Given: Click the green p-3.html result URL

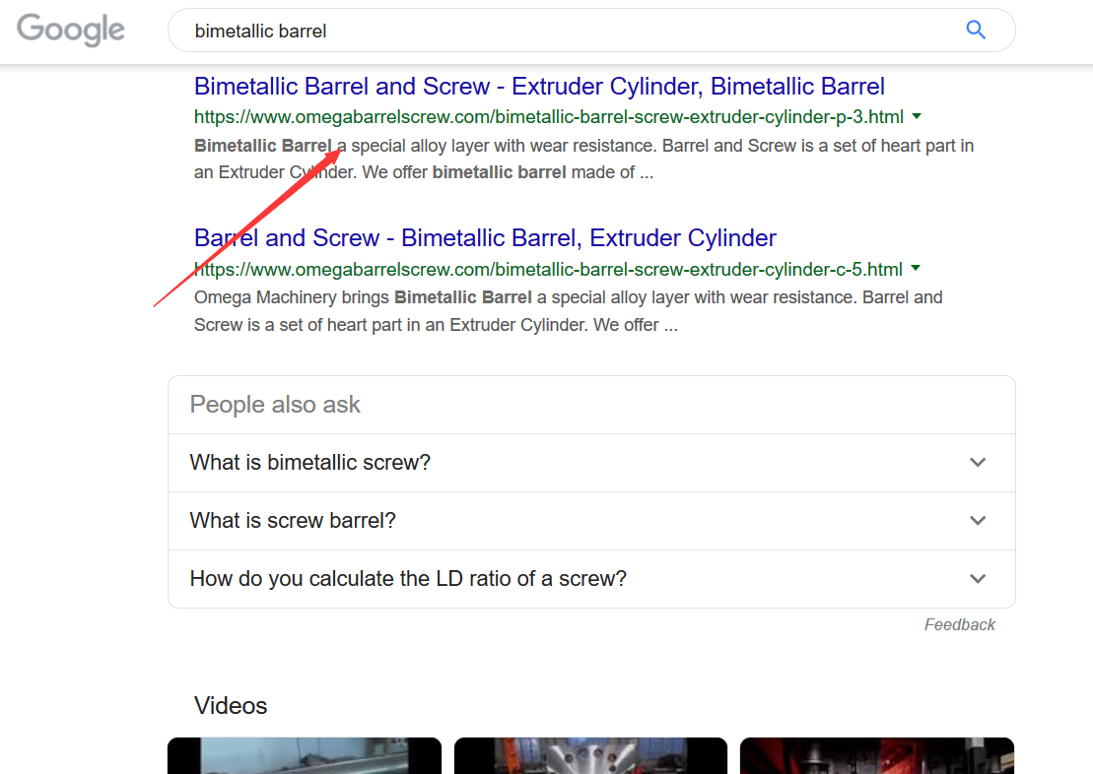Looking at the screenshot, I should [x=549, y=117].
